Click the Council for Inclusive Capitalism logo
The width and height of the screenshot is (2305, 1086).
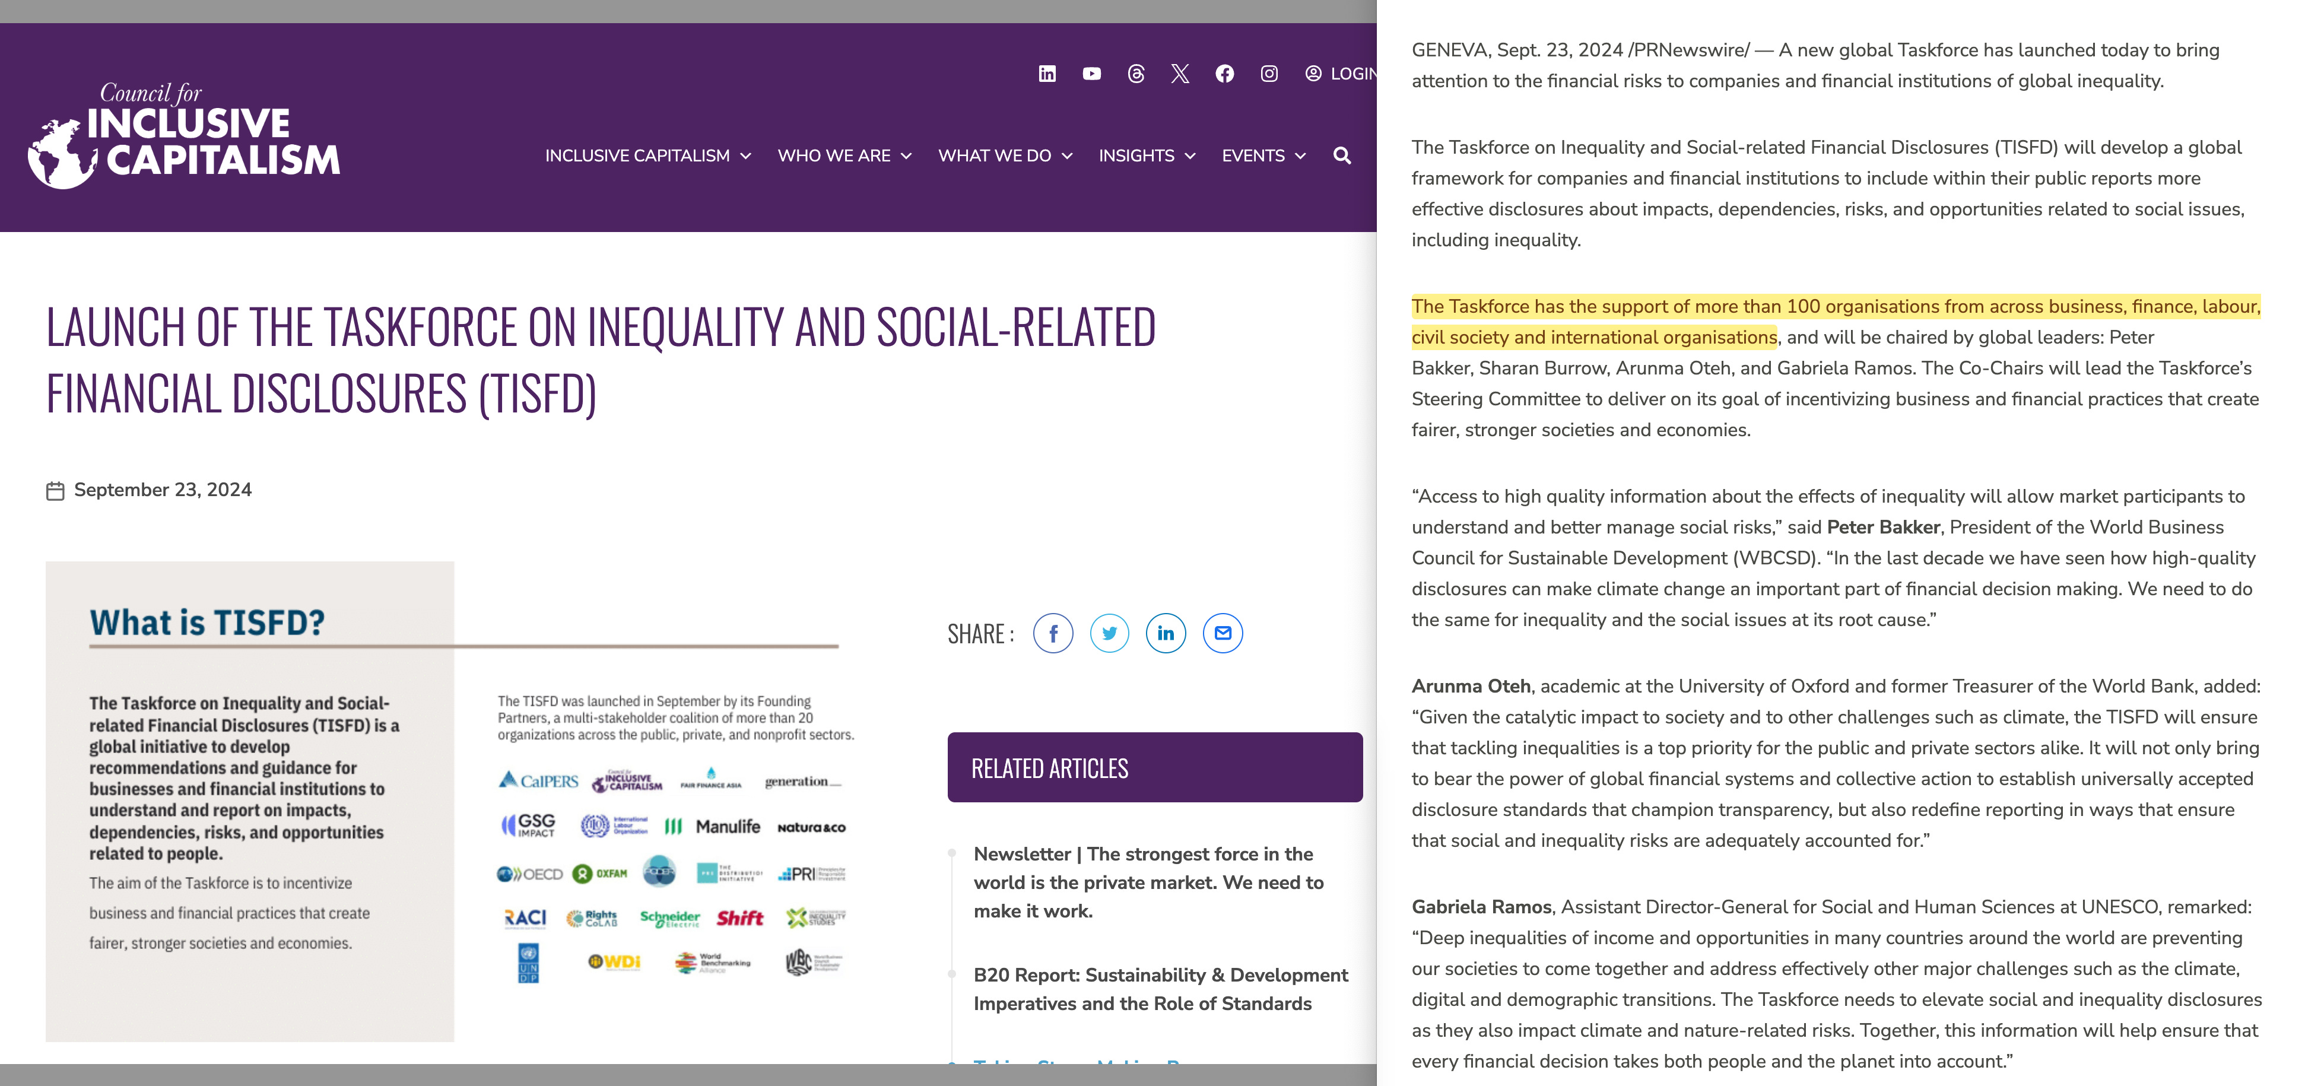click(185, 135)
